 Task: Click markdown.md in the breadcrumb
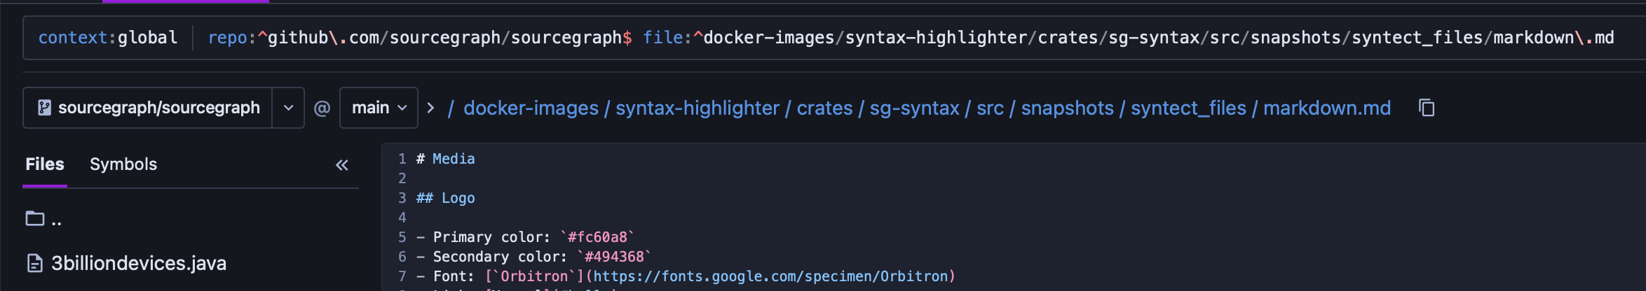click(1327, 108)
